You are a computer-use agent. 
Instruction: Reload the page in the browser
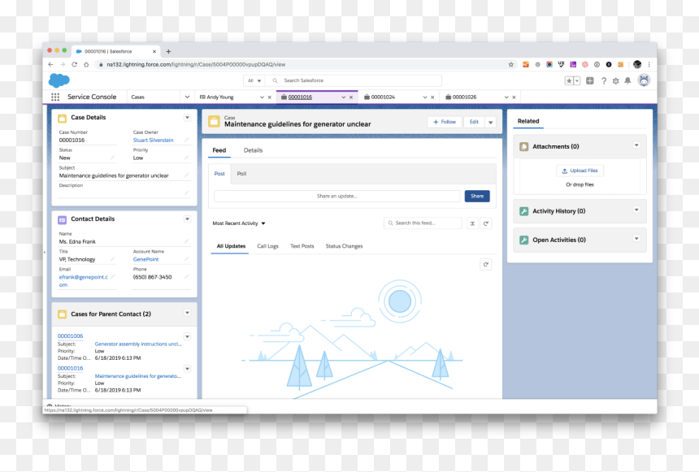(x=75, y=64)
